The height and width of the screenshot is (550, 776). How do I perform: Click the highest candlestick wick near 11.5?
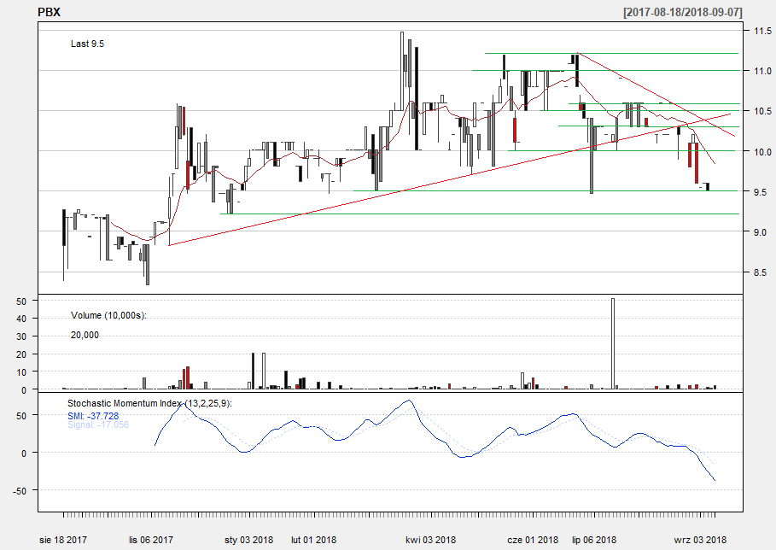pos(402,69)
